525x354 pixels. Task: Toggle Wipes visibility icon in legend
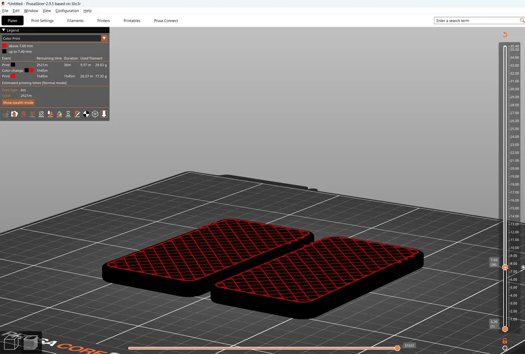pos(14,114)
